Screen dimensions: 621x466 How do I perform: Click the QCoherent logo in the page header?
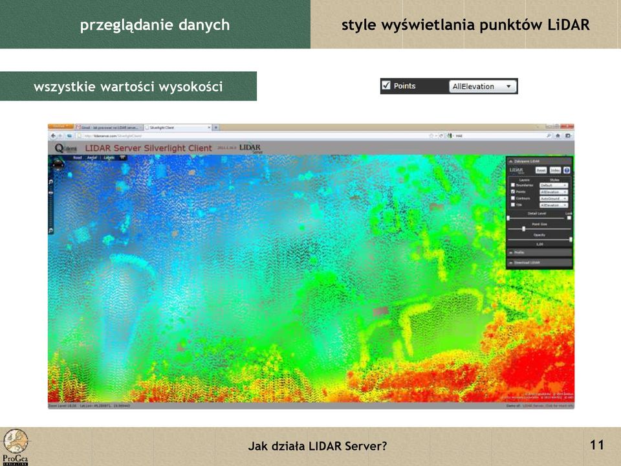66,149
